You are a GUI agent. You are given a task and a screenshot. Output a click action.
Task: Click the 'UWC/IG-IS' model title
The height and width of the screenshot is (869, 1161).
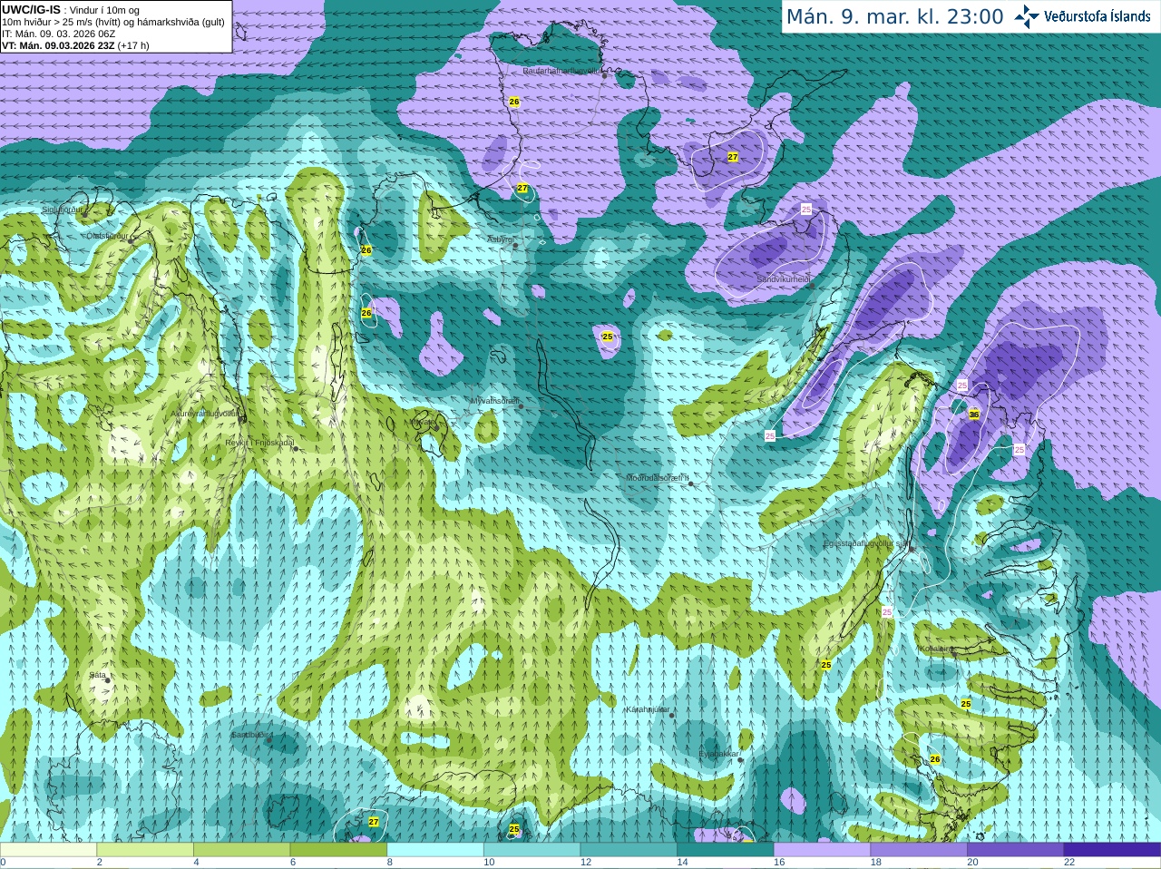(x=31, y=9)
